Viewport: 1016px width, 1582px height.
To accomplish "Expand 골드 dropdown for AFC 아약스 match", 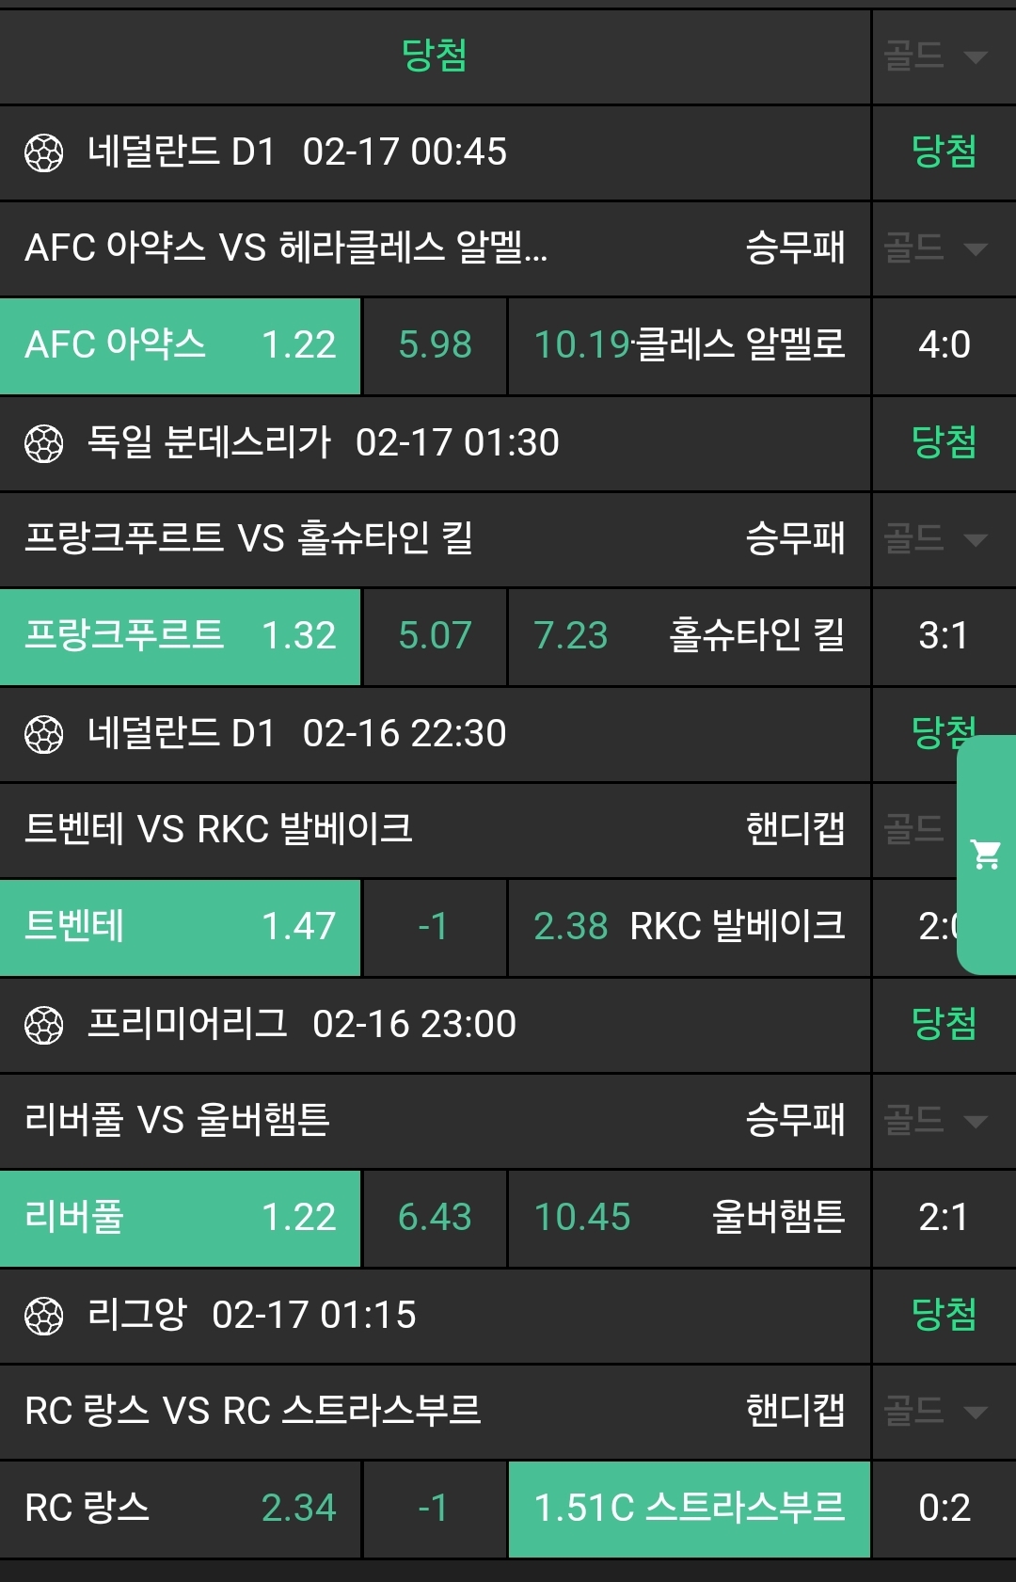I will click(936, 248).
